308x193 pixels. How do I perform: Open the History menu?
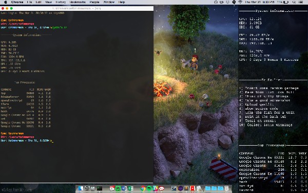[61, 2]
